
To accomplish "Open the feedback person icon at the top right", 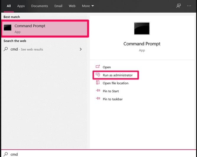I will pyautogui.click(x=178, y=6).
